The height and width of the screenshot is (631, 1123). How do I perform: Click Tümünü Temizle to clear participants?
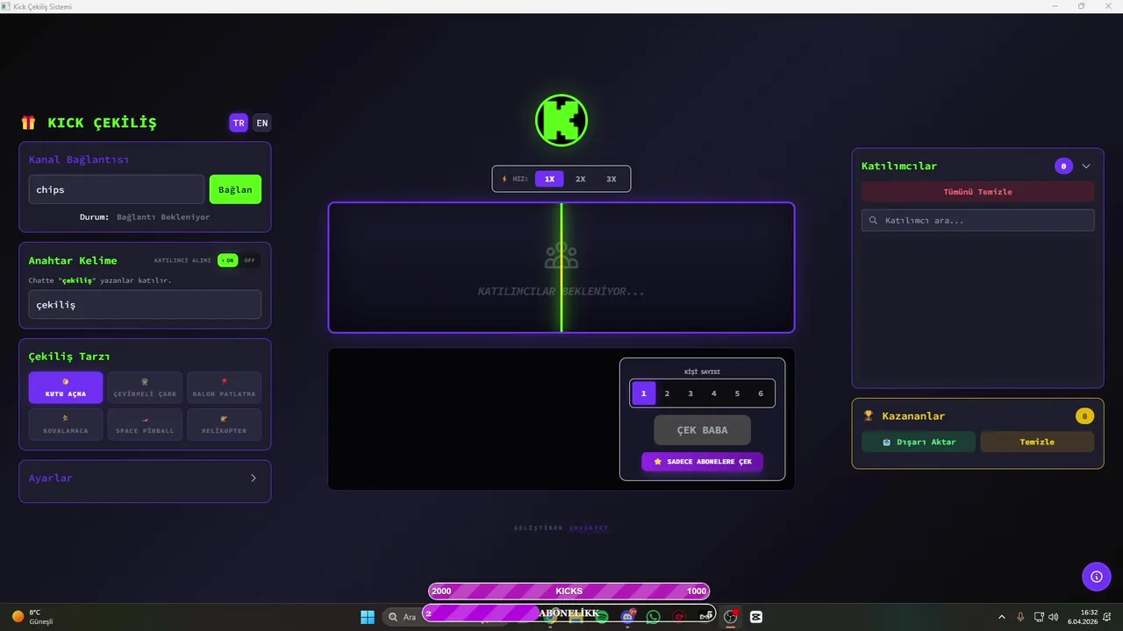click(x=977, y=192)
